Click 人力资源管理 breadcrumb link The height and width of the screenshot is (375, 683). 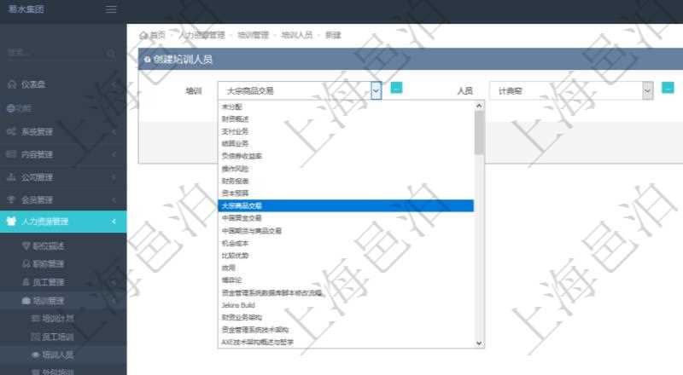click(201, 35)
